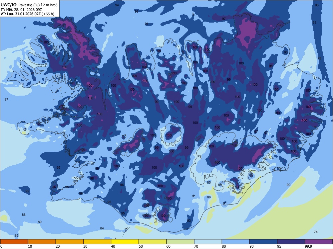Click the legend tick label '20'
The height and width of the screenshot is (249, 333).
pyautogui.click(x=58, y=246)
